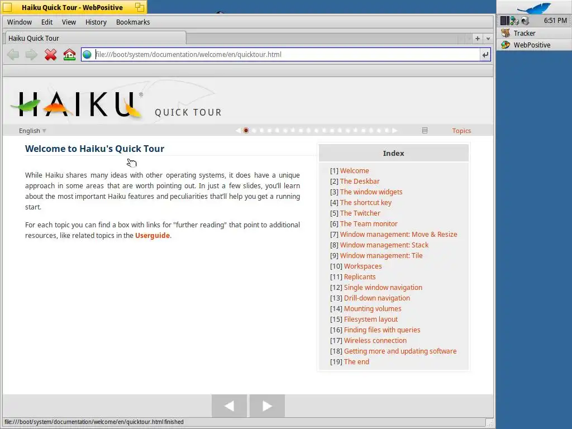Show the tab list dropdown arrow

click(x=488, y=39)
